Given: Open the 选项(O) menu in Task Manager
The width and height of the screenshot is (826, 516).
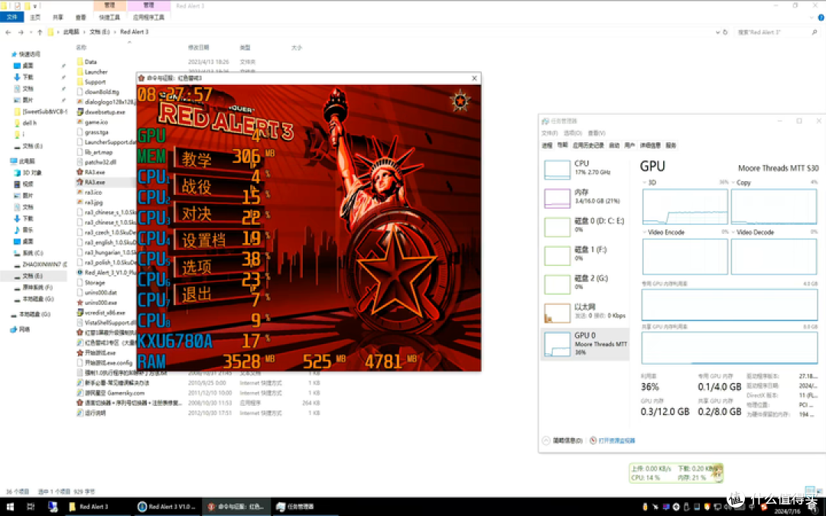Looking at the screenshot, I should pyautogui.click(x=573, y=133).
